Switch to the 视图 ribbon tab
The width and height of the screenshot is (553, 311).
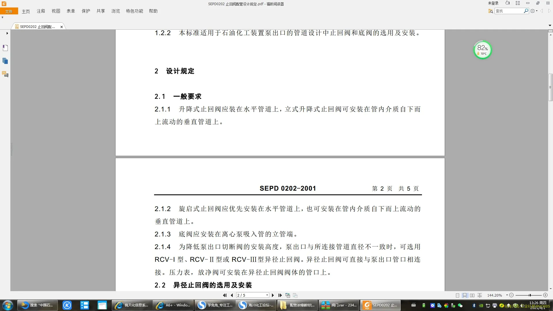point(56,11)
